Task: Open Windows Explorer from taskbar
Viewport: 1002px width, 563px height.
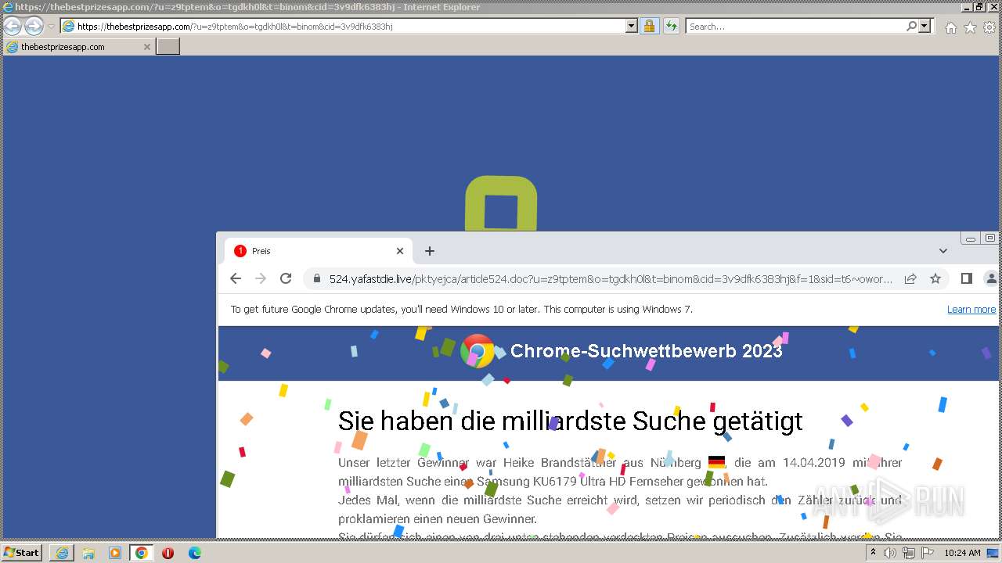Action: click(x=88, y=553)
